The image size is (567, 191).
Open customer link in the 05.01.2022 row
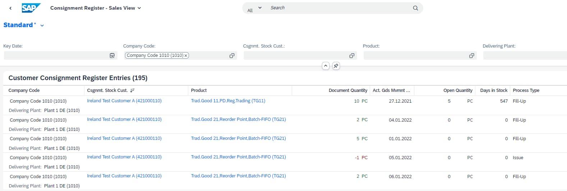coord(124,157)
